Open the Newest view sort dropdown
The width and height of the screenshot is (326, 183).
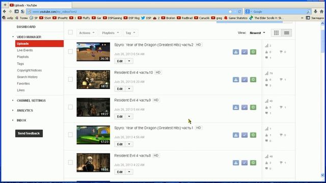(257, 33)
